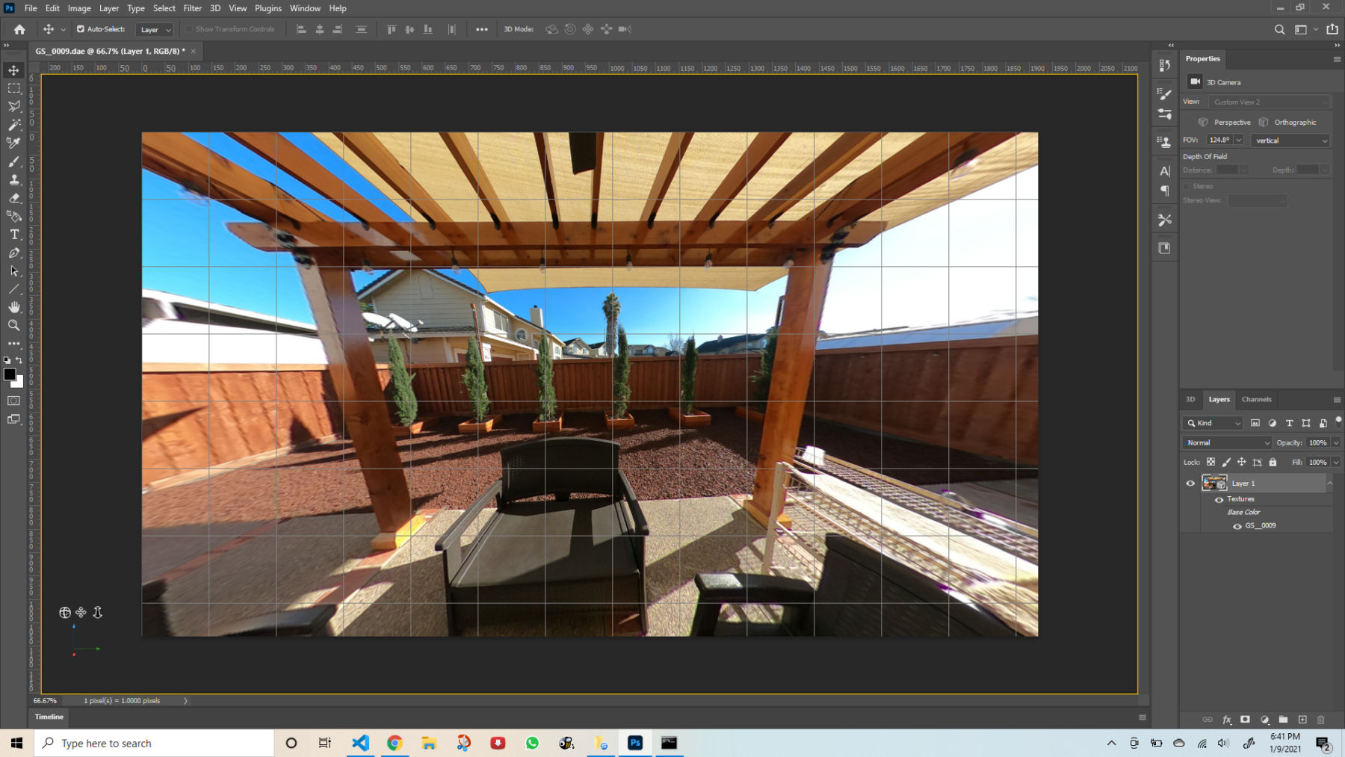
Task: Hide the Layer 1 layer
Action: (1190, 483)
